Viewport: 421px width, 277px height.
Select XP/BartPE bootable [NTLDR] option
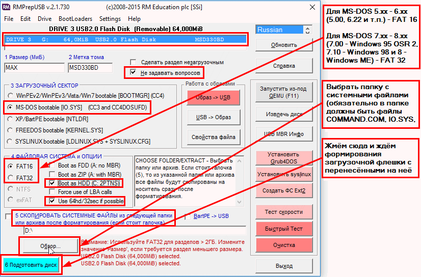click(10, 119)
